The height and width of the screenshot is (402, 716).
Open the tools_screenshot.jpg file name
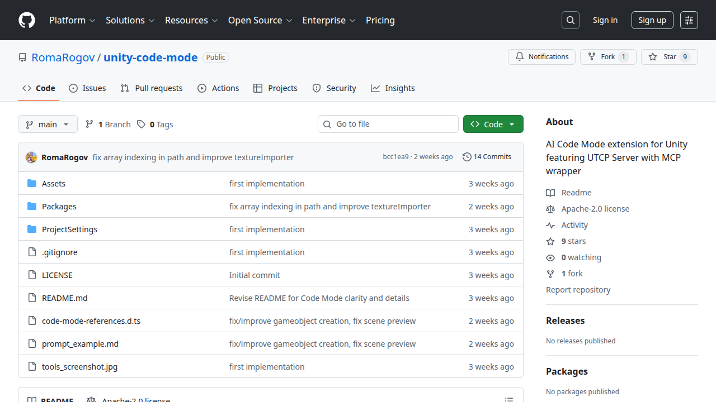[x=80, y=367]
